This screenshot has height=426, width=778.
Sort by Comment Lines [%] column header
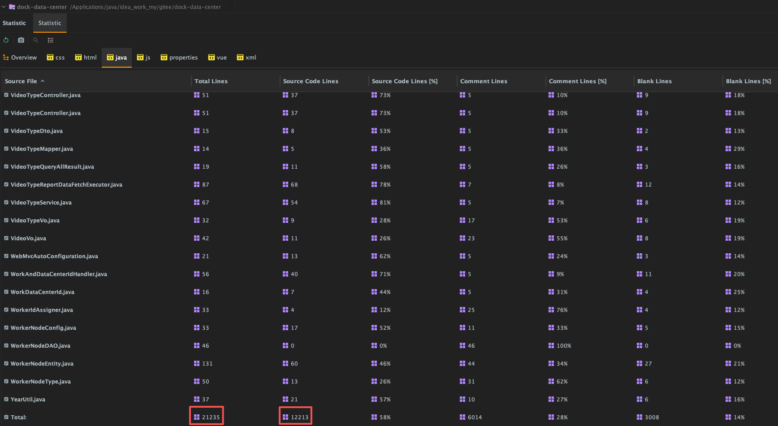[577, 81]
